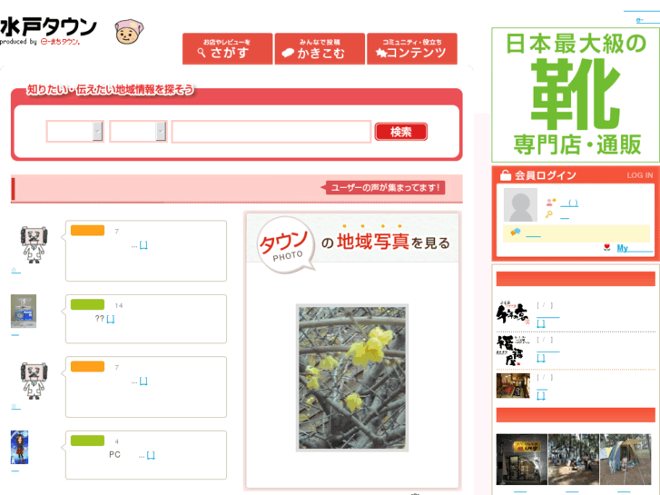Click the key icon in login box
The width and height of the screenshot is (660, 495).
[x=549, y=214]
